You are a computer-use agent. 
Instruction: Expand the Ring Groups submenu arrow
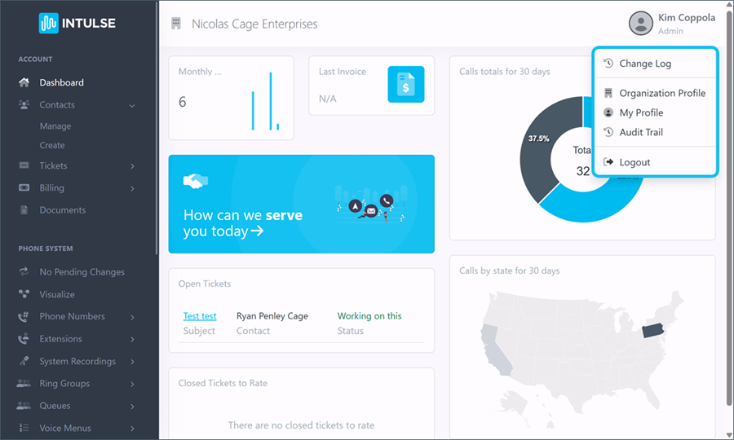[132, 384]
